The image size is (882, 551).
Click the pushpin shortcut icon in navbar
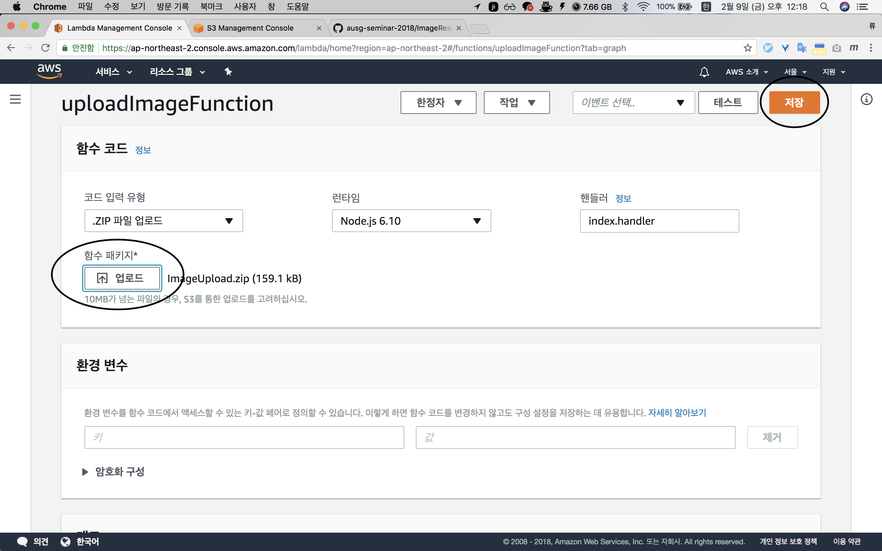coord(228,72)
